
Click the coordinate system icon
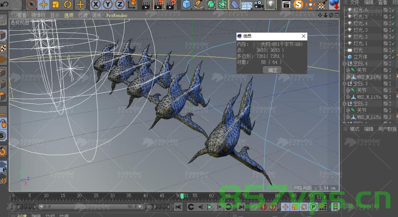coord(132,4)
